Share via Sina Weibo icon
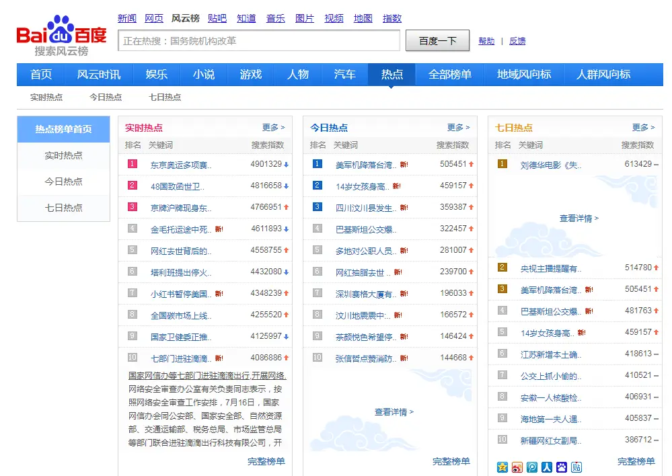The image size is (672, 476). 517,467
